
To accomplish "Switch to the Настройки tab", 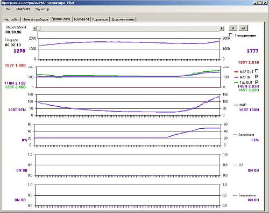I will (x=11, y=19).
